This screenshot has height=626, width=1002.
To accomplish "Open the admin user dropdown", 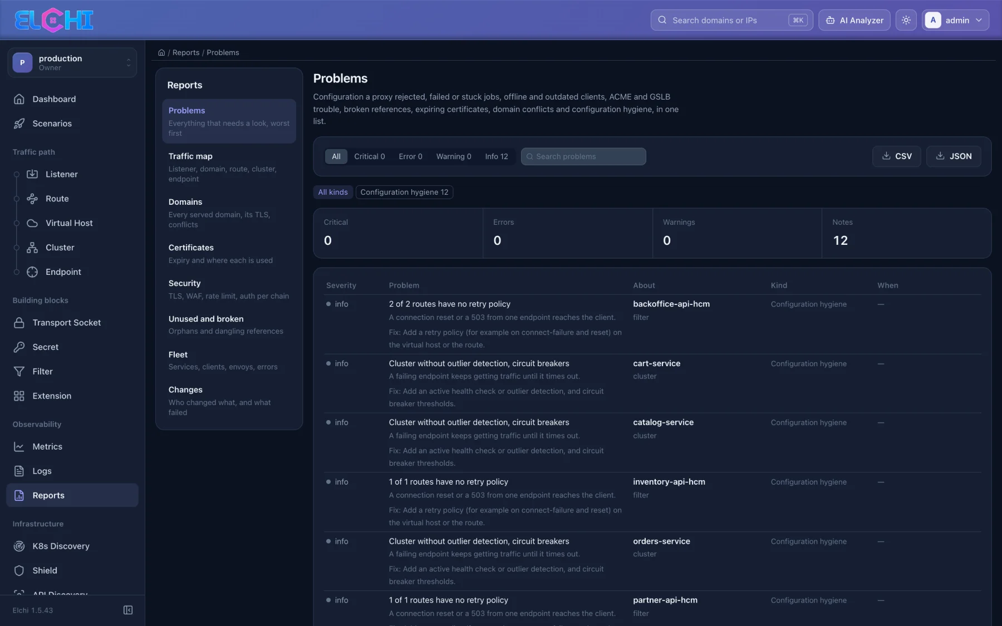I will (x=955, y=20).
